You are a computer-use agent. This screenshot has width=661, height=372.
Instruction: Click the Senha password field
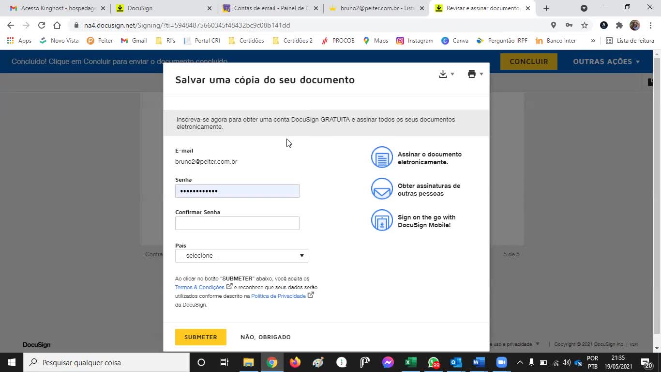click(x=237, y=191)
